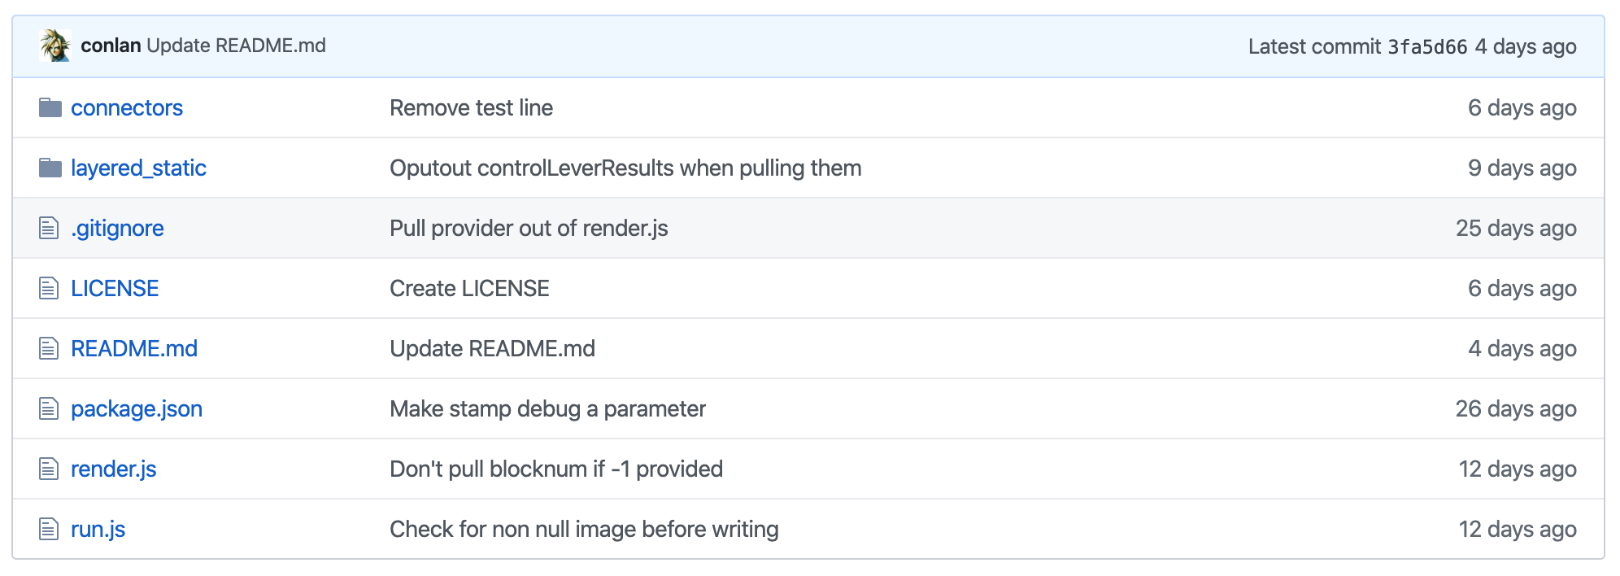Click the package.json file icon
This screenshot has width=1620, height=576.
[x=49, y=408]
